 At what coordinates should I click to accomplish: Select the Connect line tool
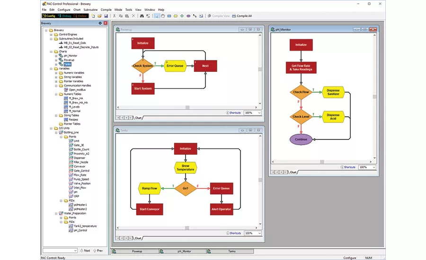click(x=195, y=16)
